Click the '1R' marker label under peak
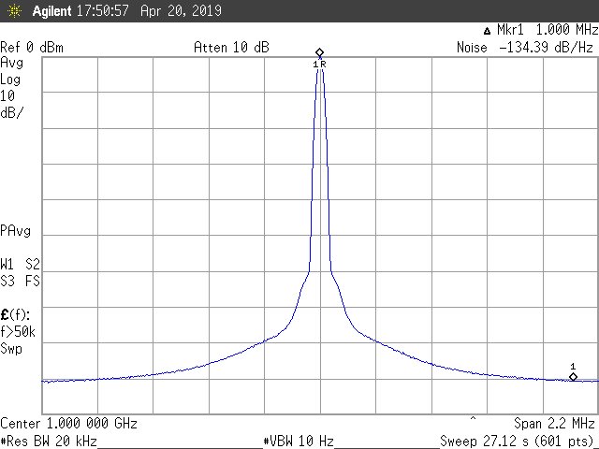599x449 pixels. coord(319,65)
